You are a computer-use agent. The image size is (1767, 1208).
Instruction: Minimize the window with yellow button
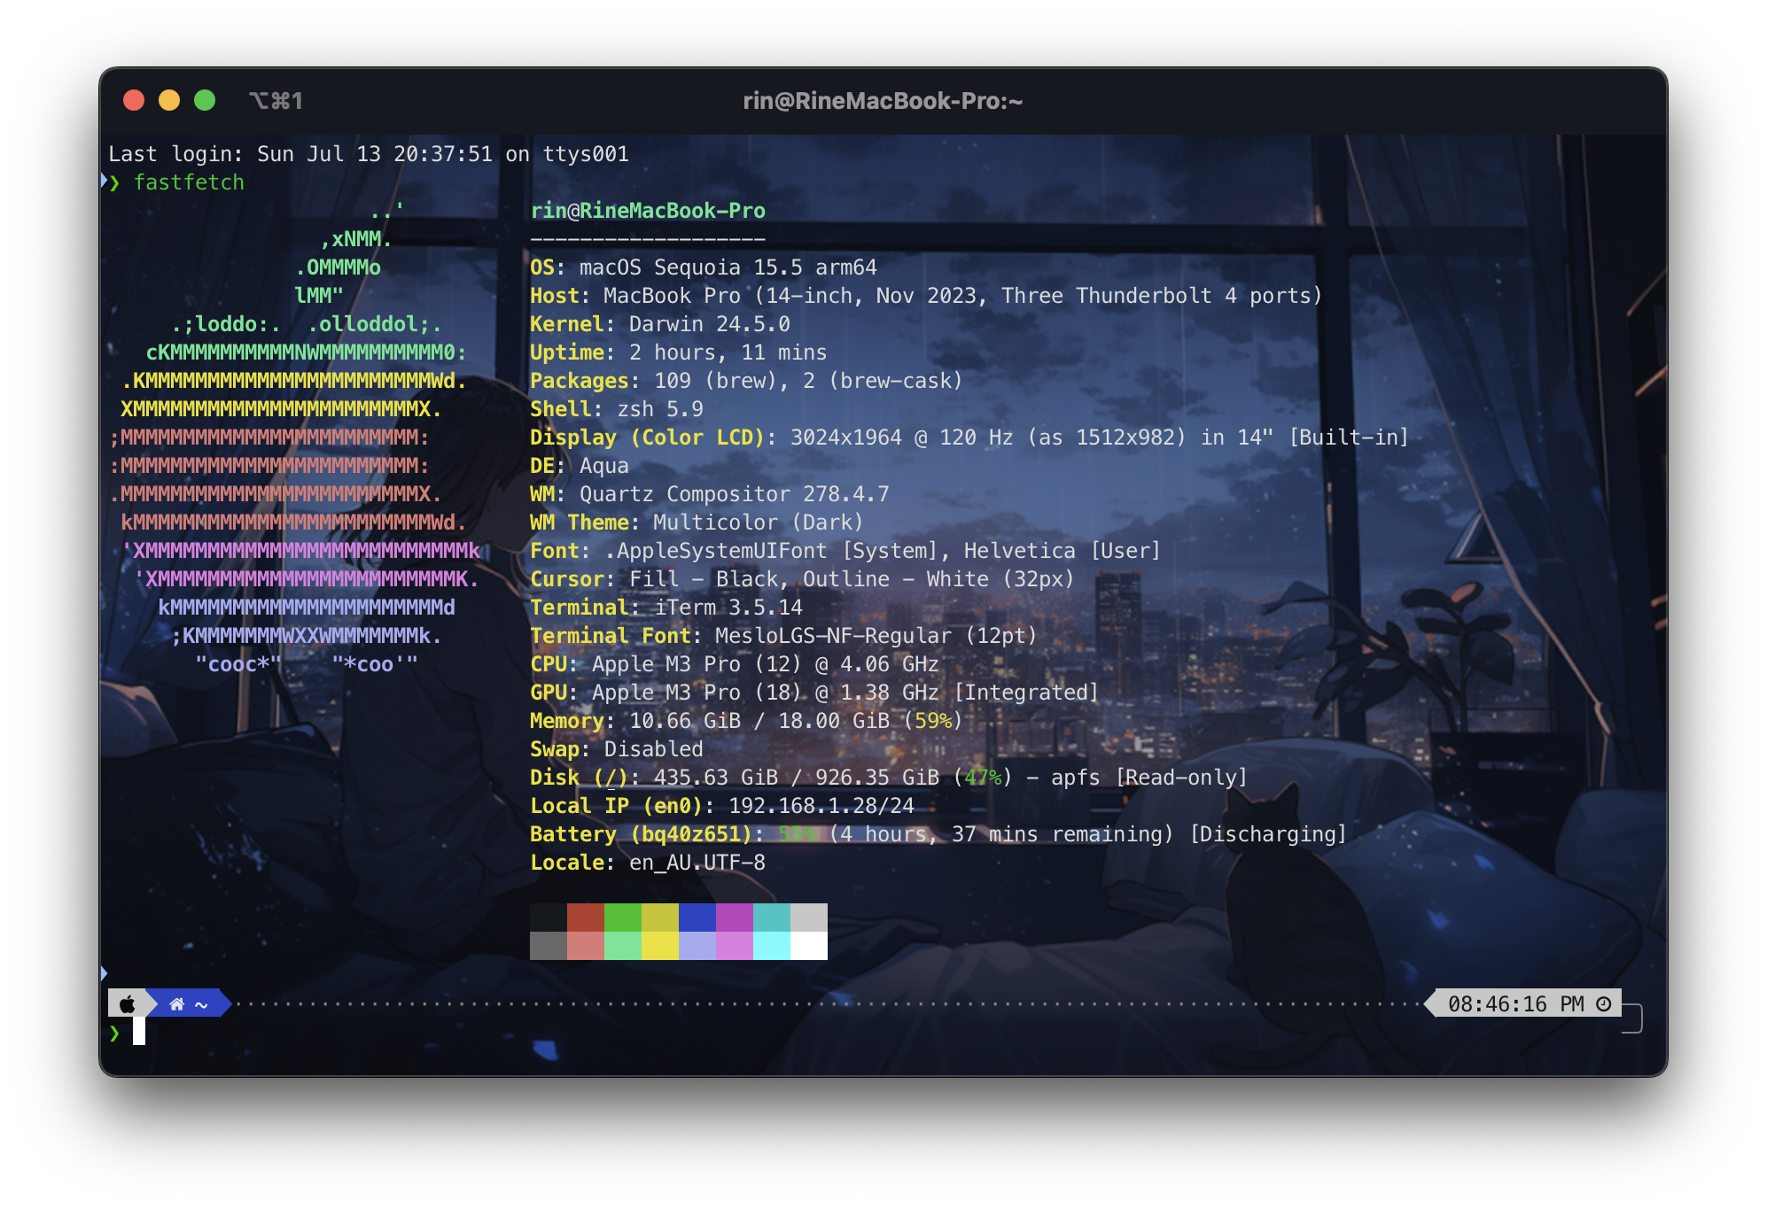tap(169, 100)
